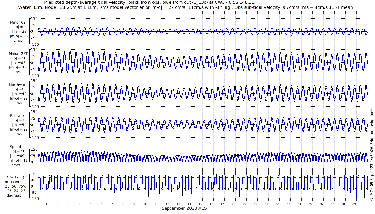Click the '|m-o|= 28' value label
Image resolution: width=375 pixels, height=214 pixels.
[x=19, y=36]
